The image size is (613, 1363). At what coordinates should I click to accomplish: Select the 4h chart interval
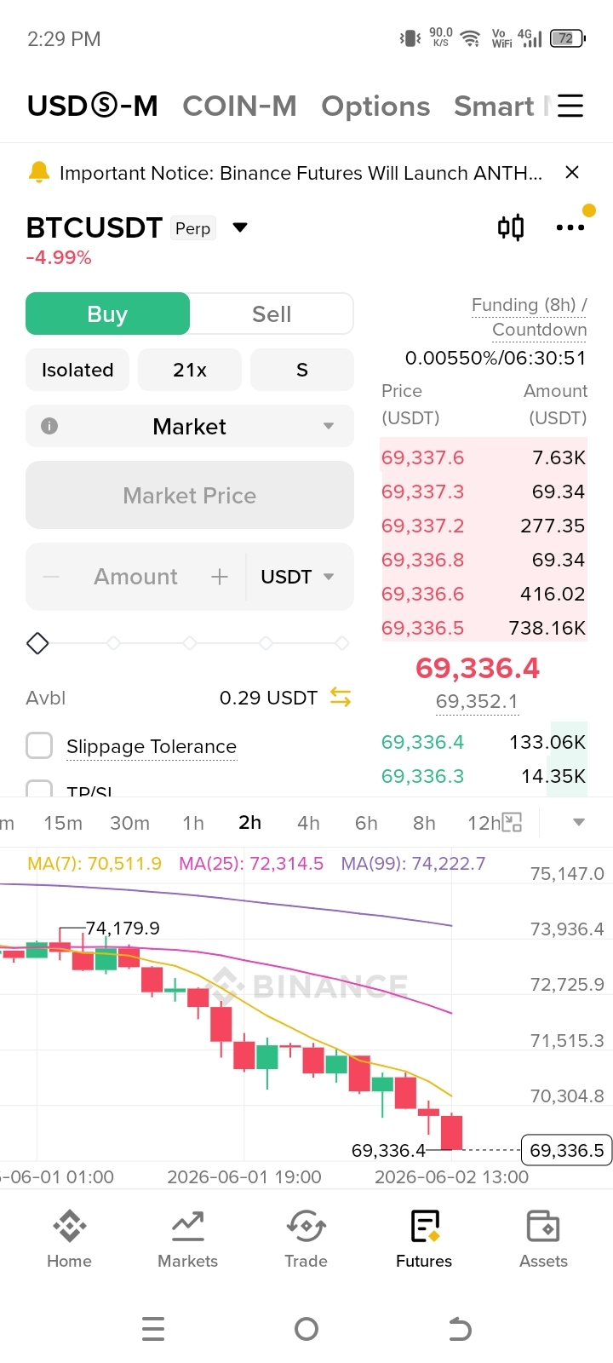[308, 823]
